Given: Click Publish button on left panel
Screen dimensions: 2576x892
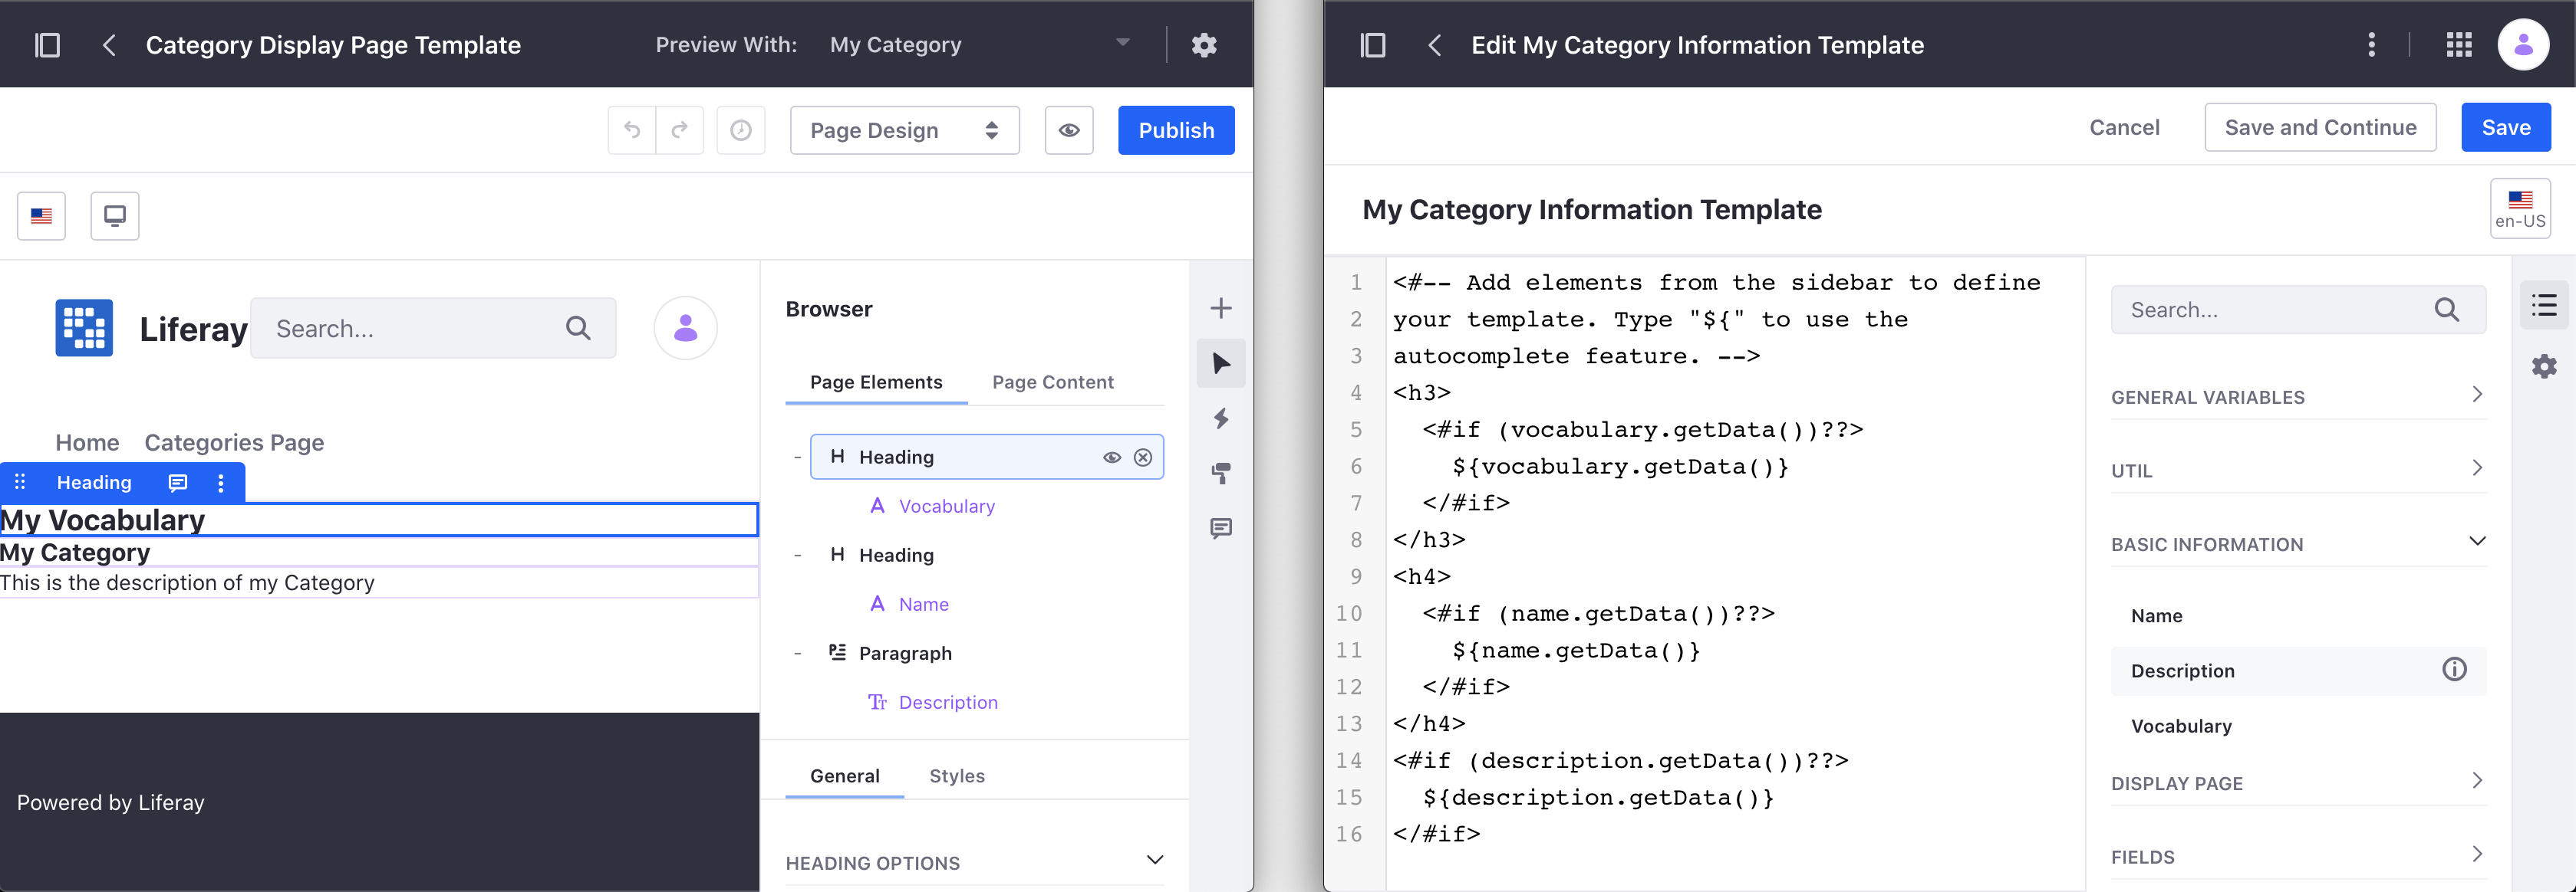Looking at the screenshot, I should tap(1174, 130).
